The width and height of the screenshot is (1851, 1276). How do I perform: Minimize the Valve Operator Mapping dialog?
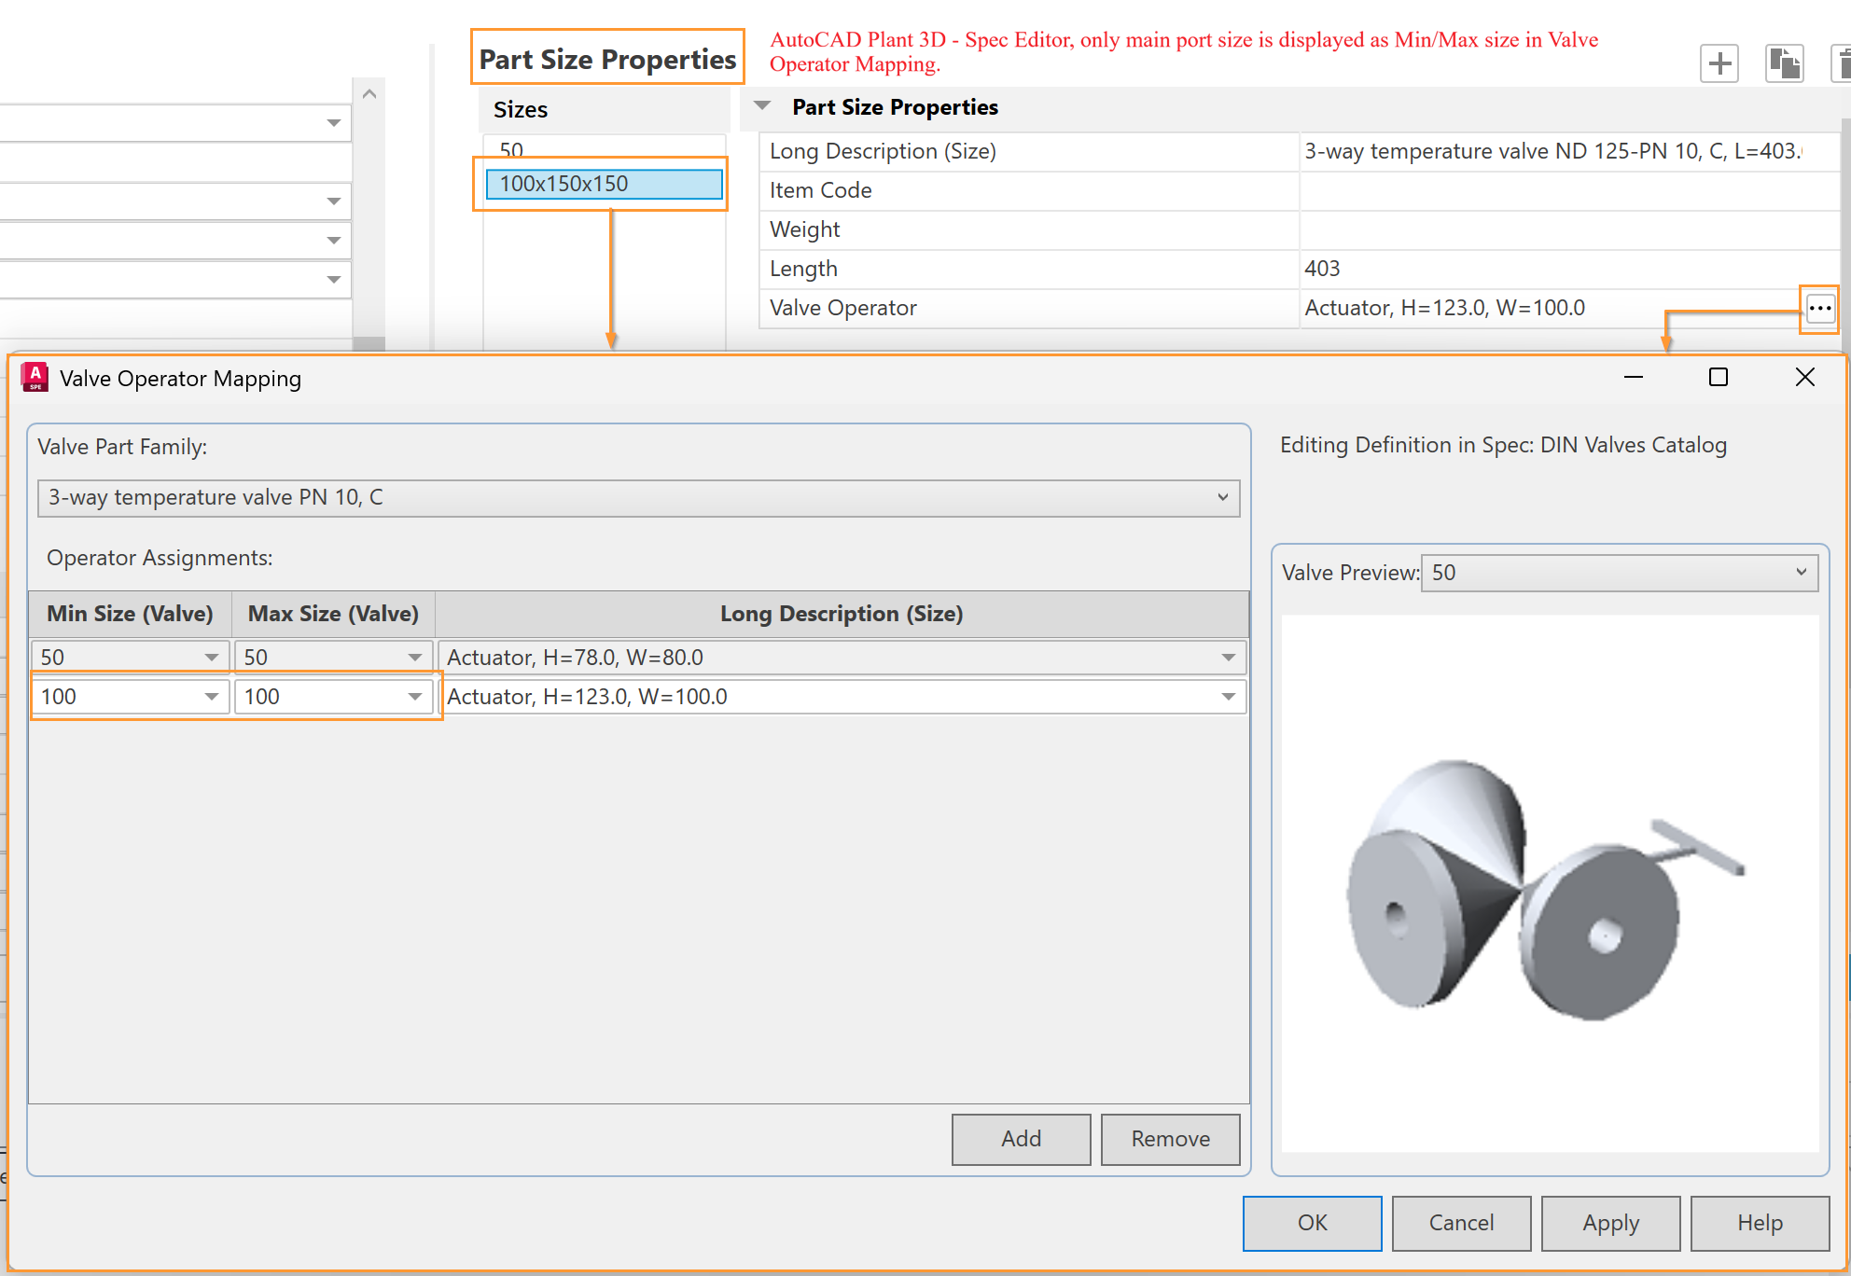point(1633,377)
